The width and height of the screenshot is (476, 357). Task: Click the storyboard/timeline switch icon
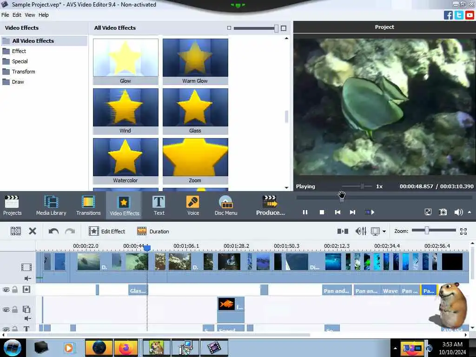[343, 231]
